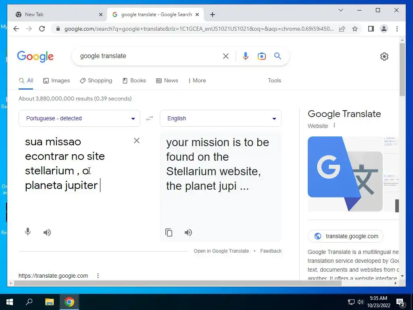
Task: Reload the current page
Action: tap(42, 29)
